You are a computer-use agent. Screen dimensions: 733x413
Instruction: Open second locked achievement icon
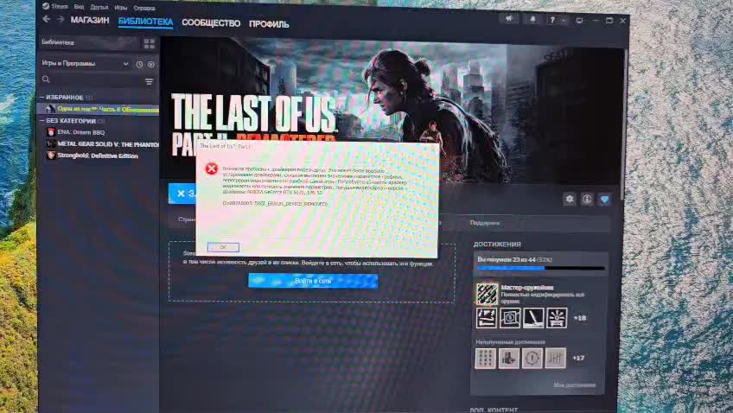(508, 359)
